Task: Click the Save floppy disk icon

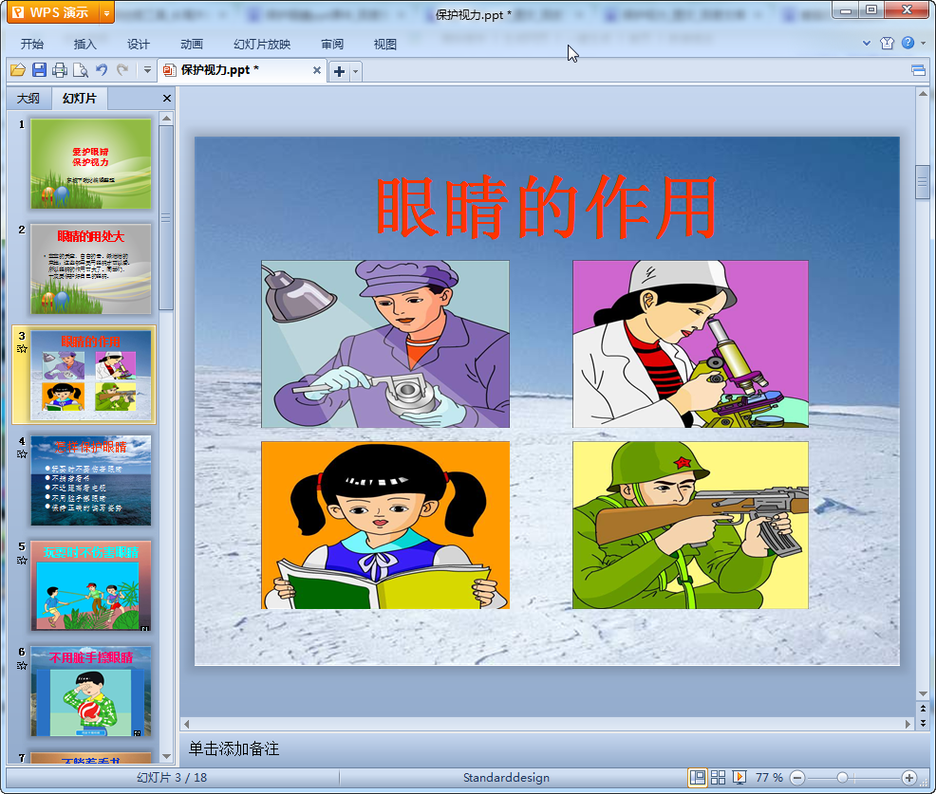Action: [40, 70]
